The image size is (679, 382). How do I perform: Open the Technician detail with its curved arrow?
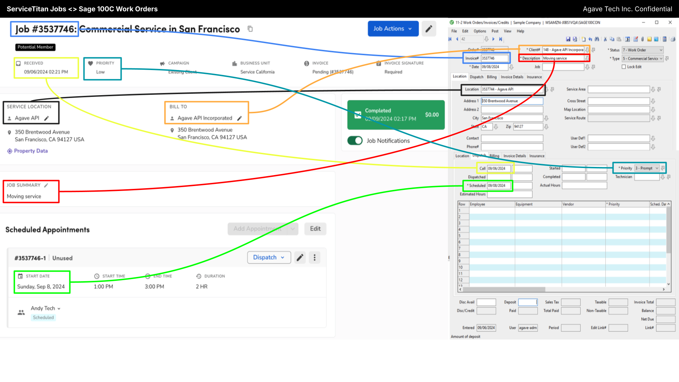click(668, 177)
